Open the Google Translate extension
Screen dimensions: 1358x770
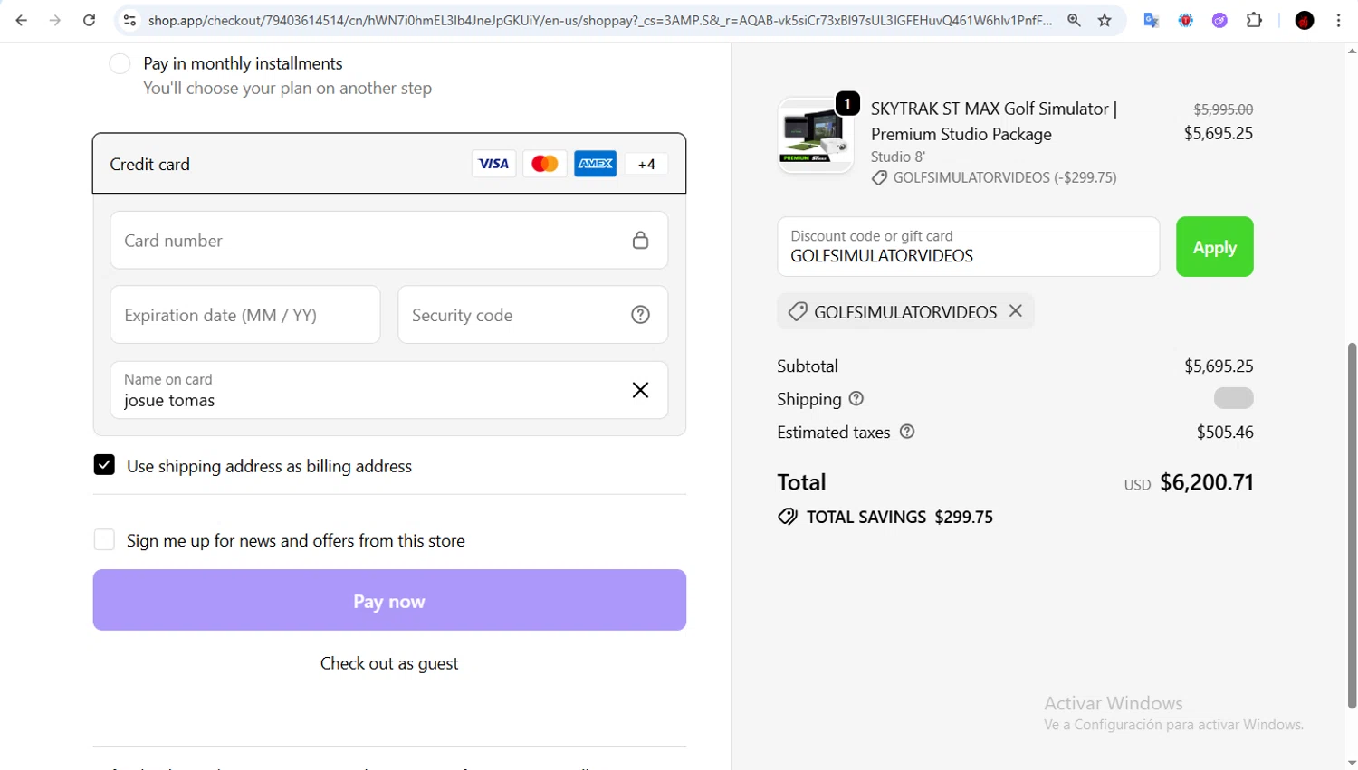click(1152, 20)
